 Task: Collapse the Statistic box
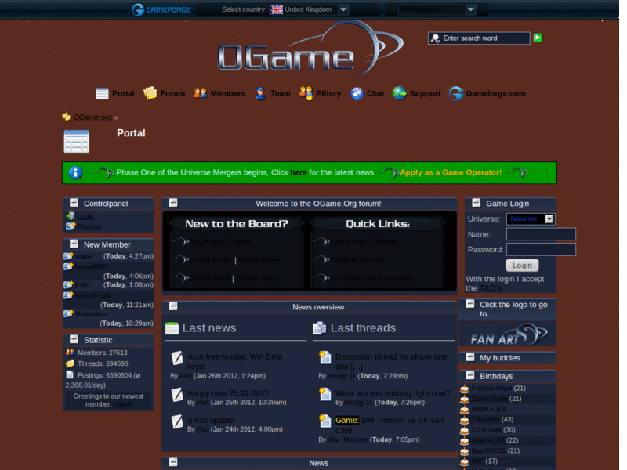point(74,339)
